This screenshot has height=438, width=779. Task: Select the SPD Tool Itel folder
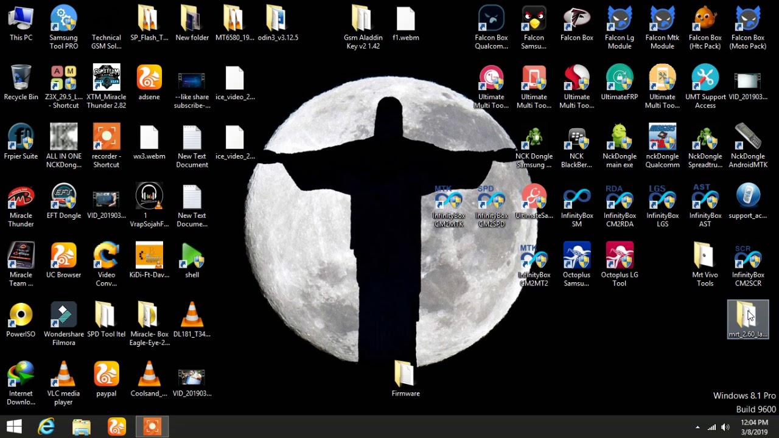[106, 320]
